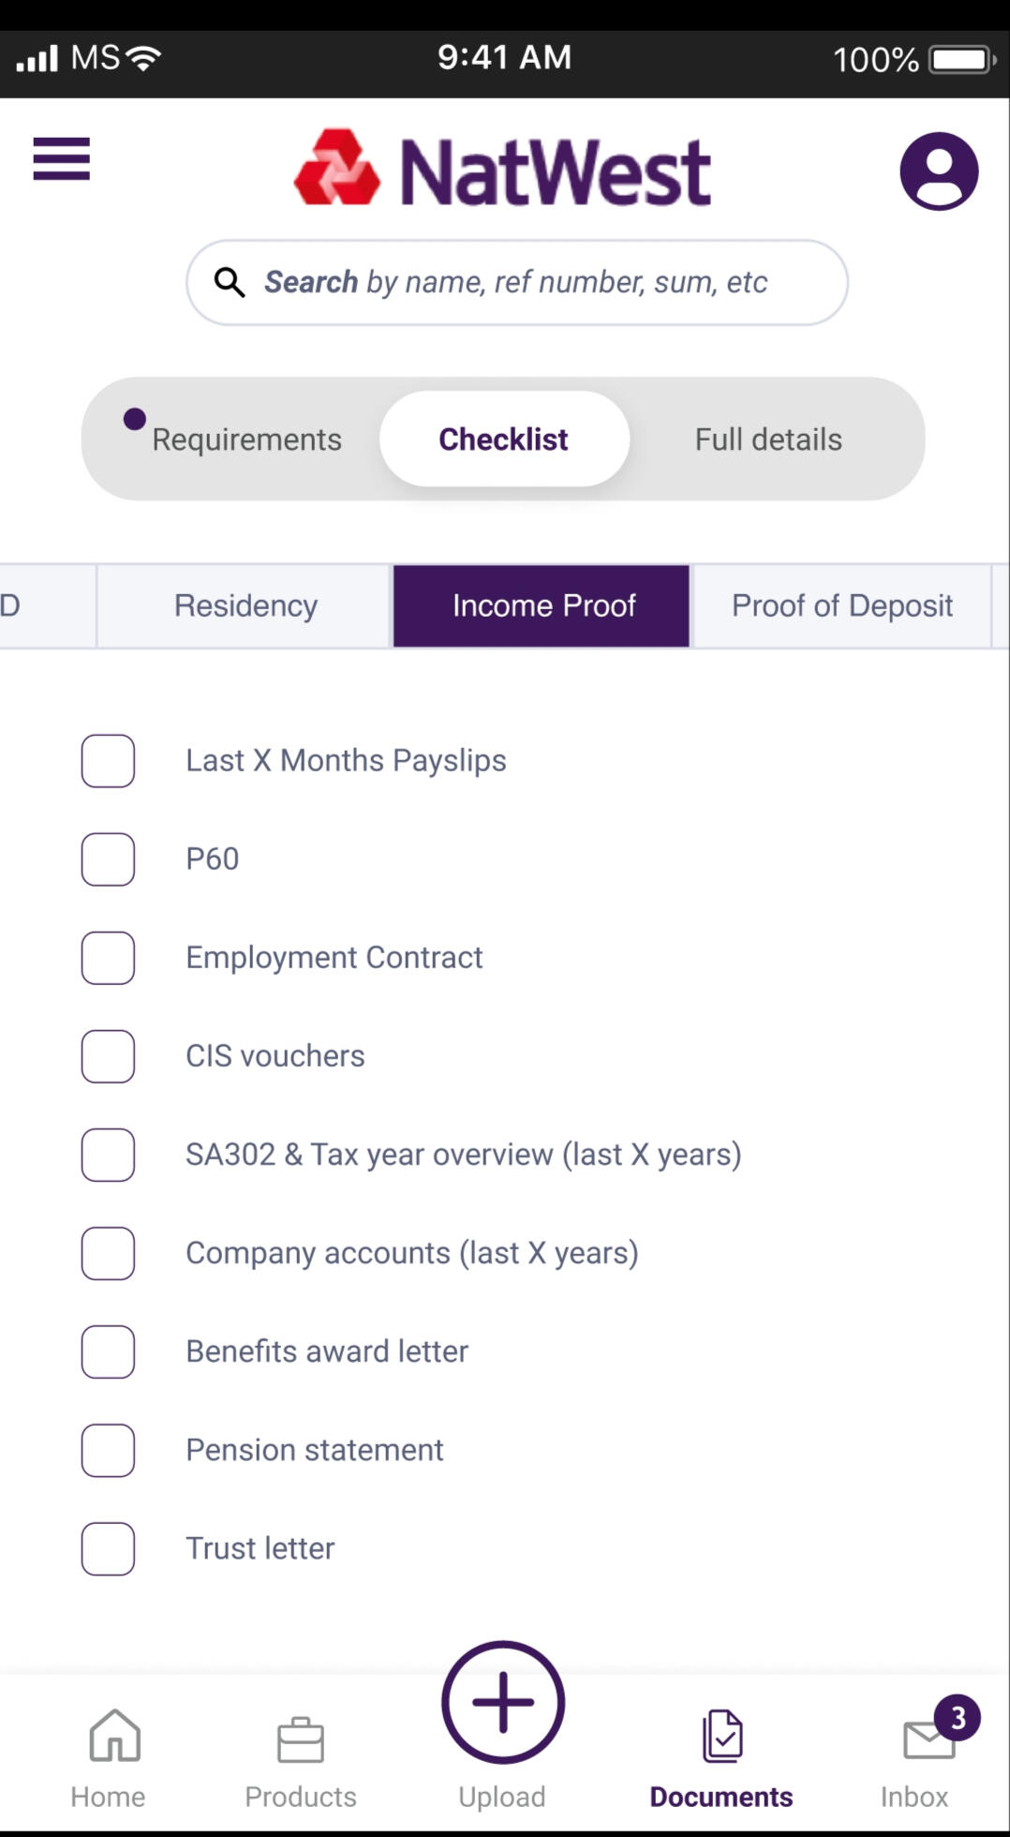
Task: Open the user profile icon
Action: coord(939,171)
